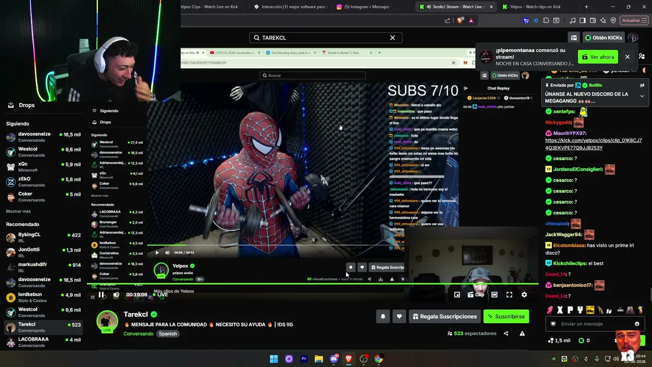Toggle theater mode on the player
This screenshot has width=652, height=367.
[x=494, y=295]
